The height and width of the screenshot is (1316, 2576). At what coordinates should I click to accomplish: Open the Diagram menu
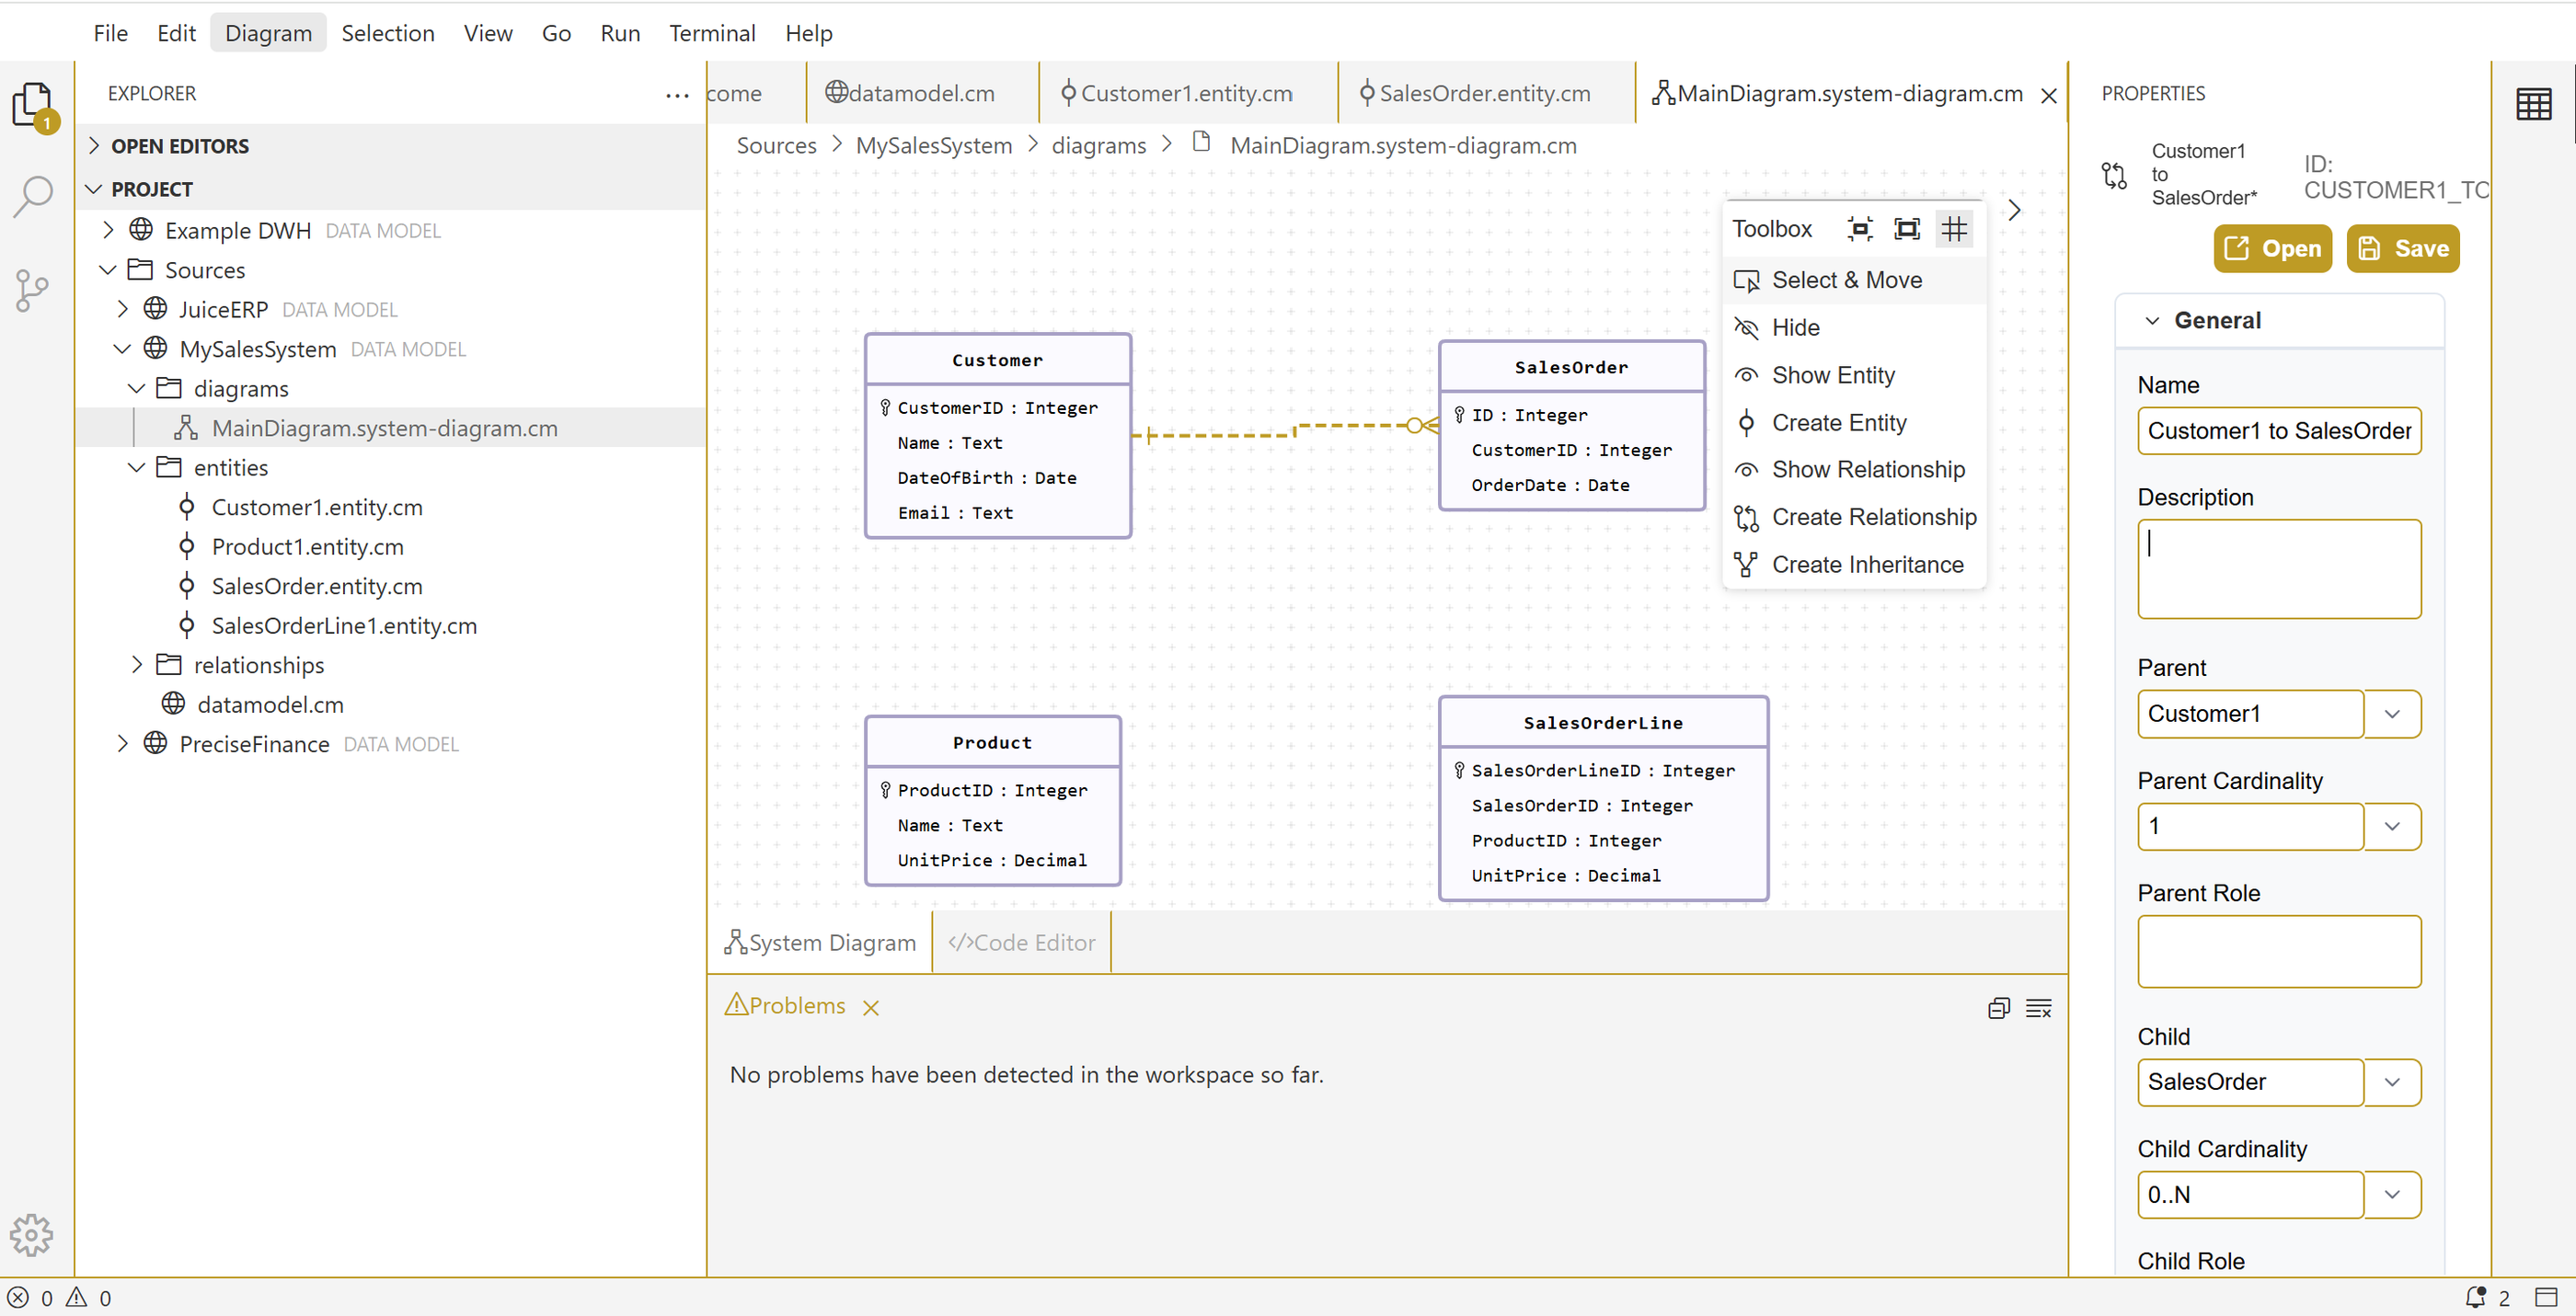pyautogui.click(x=268, y=33)
